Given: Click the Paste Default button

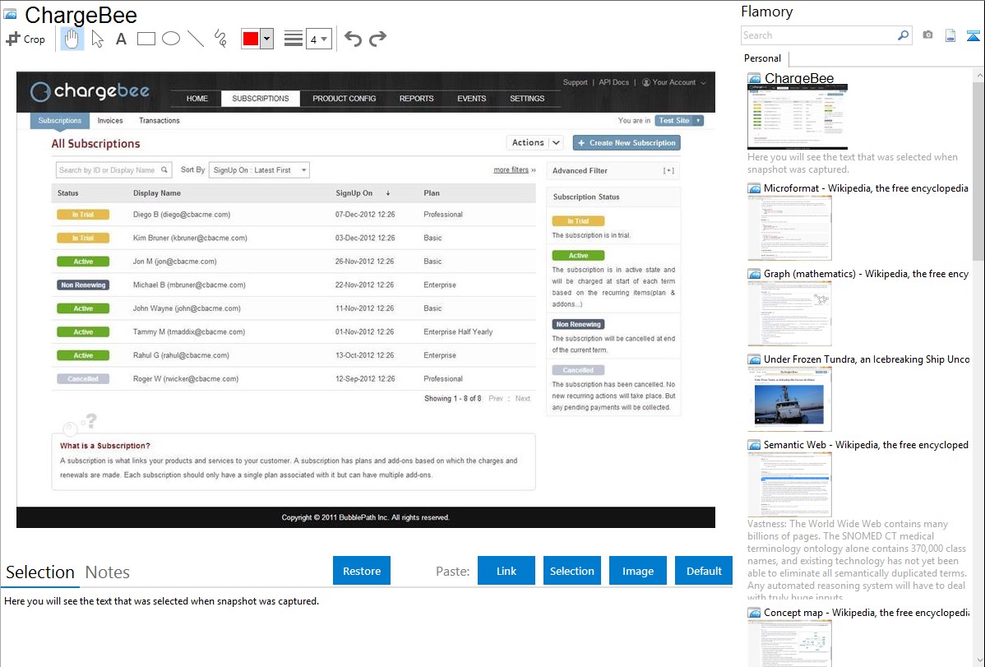Looking at the screenshot, I should 704,571.
